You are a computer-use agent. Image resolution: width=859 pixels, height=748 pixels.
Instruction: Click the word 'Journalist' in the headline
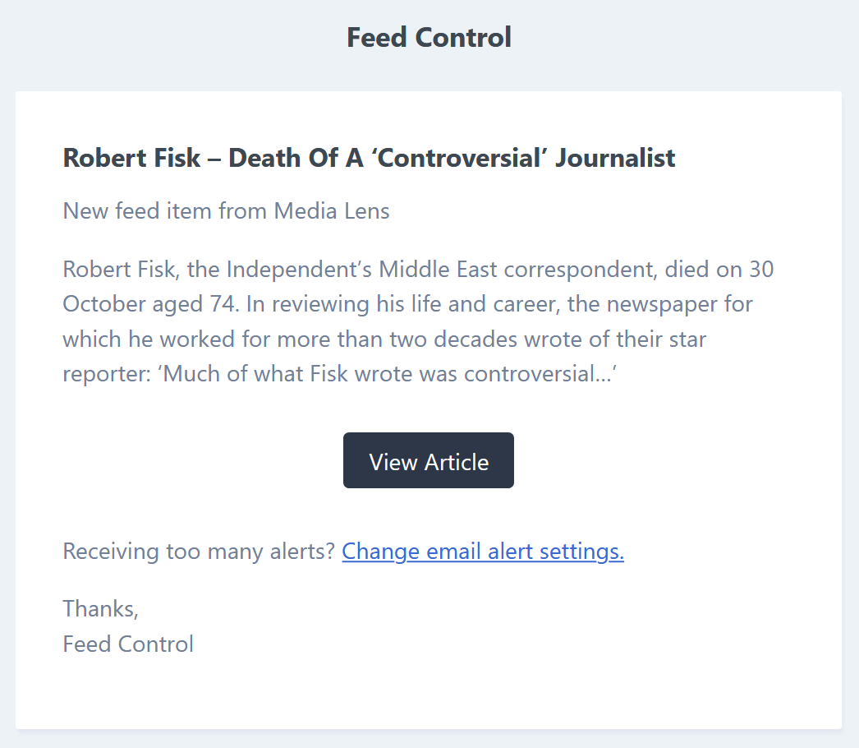[615, 158]
